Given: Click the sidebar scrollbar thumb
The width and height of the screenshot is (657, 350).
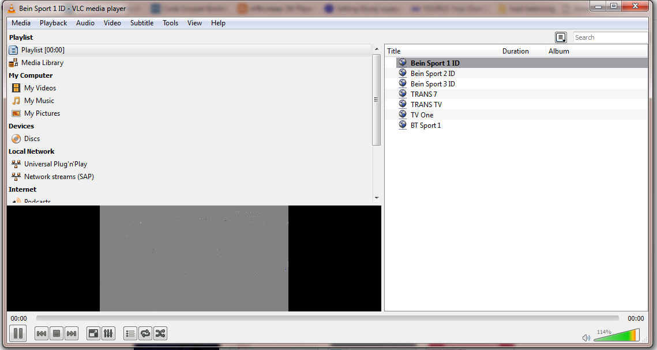Looking at the screenshot, I should (x=376, y=100).
